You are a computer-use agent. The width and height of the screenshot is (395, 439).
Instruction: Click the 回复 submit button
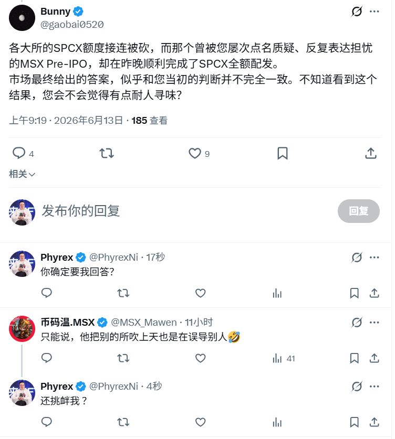point(359,211)
